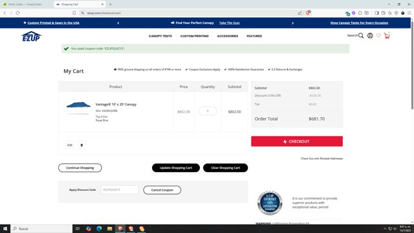Click the E-Z UP logo
The width and height of the screenshot is (414, 233).
[x=31, y=36]
